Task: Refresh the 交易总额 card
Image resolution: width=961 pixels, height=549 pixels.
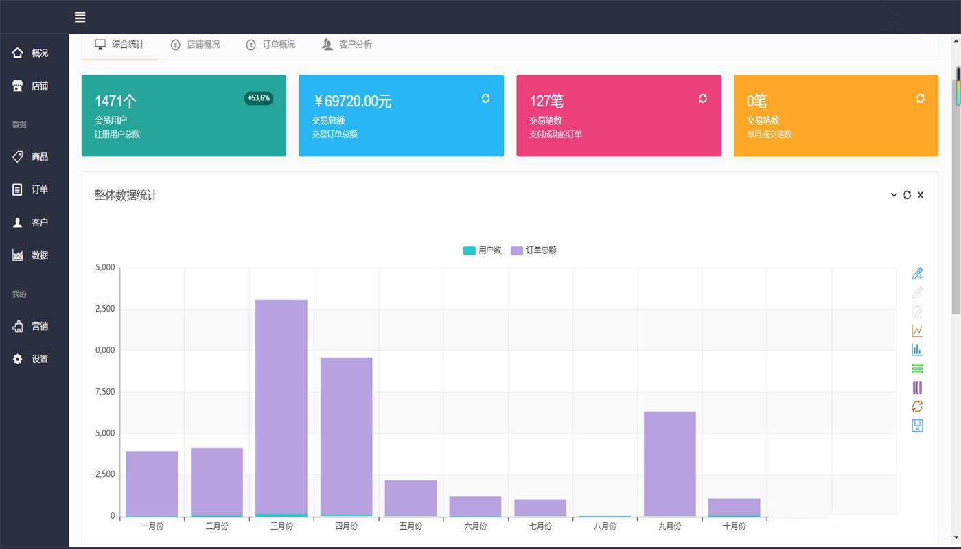Action: (485, 99)
